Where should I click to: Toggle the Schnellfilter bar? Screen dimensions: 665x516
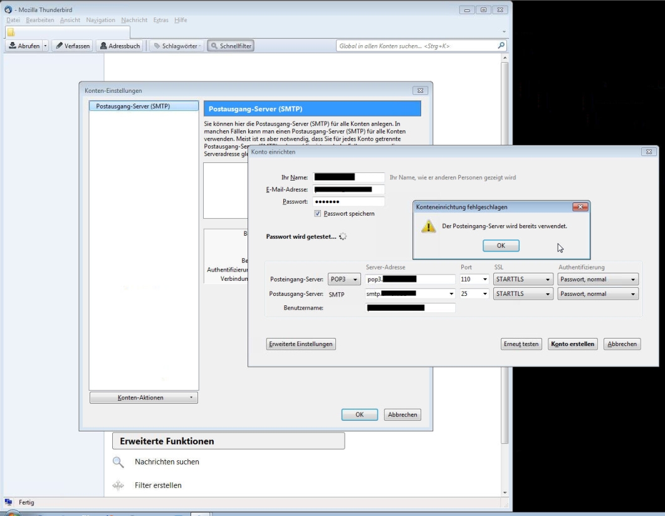click(x=231, y=46)
